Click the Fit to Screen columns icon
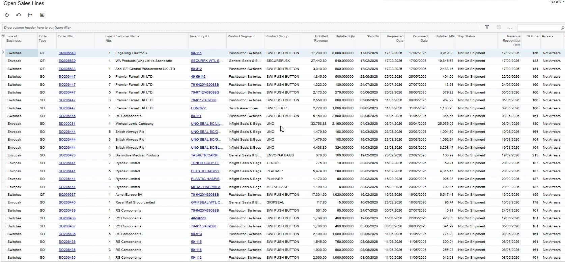Image resolution: width=565 pixels, height=262 pixels. [30, 15]
